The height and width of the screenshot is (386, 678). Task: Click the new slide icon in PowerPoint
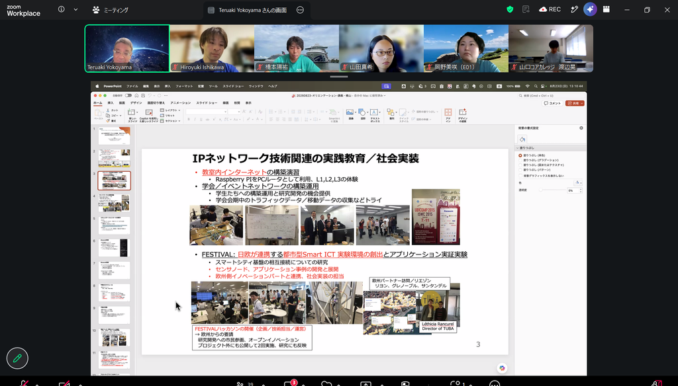(132, 112)
